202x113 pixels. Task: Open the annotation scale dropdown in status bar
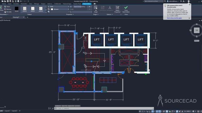click(187, 111)
